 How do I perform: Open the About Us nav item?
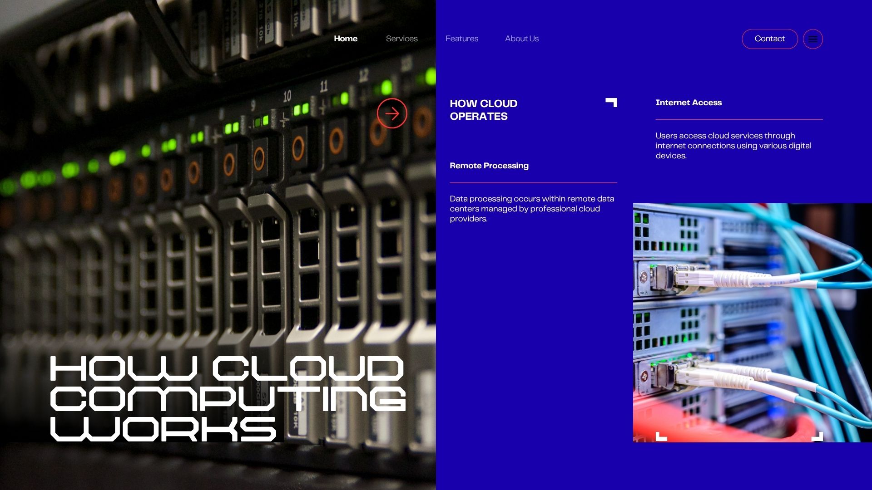point(522,39)
